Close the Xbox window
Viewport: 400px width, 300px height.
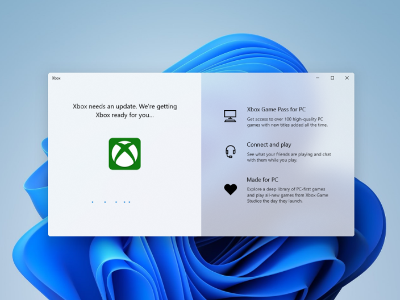[x=347, y=78]
